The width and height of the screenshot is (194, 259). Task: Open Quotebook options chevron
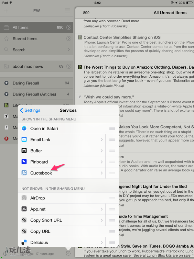102,173
